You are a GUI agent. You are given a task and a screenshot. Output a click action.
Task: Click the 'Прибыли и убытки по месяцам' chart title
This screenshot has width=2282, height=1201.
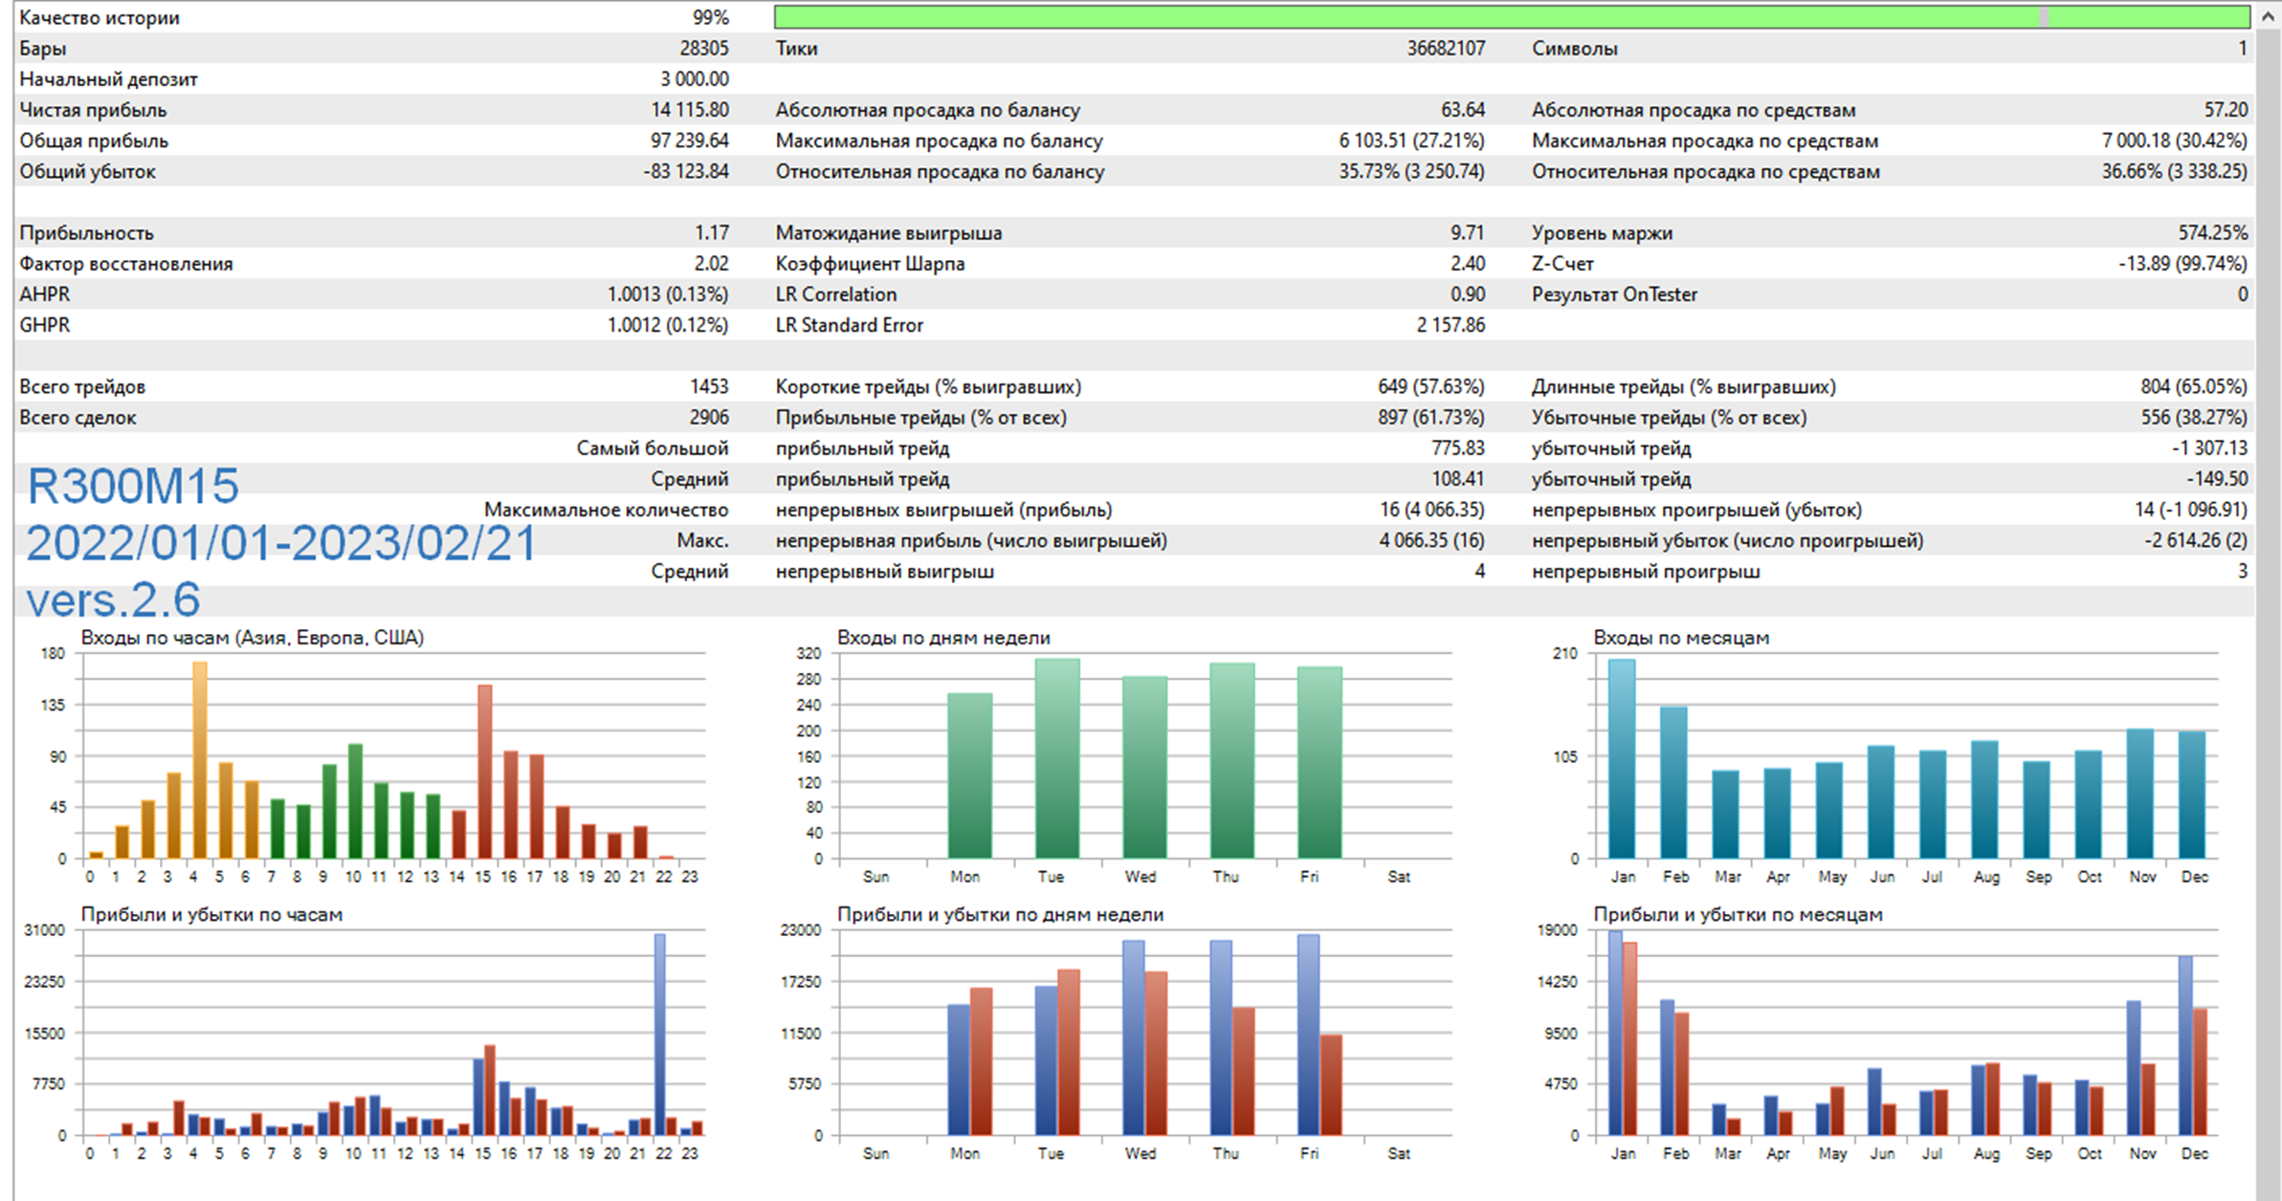tap(1737, 914)
